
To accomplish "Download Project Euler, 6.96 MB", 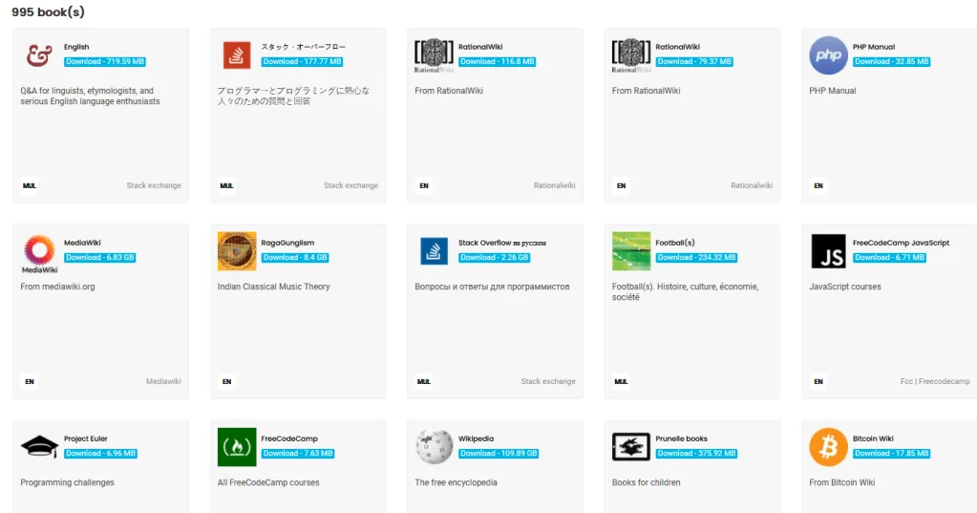I will pyautogui.click(x=100, y=453).
